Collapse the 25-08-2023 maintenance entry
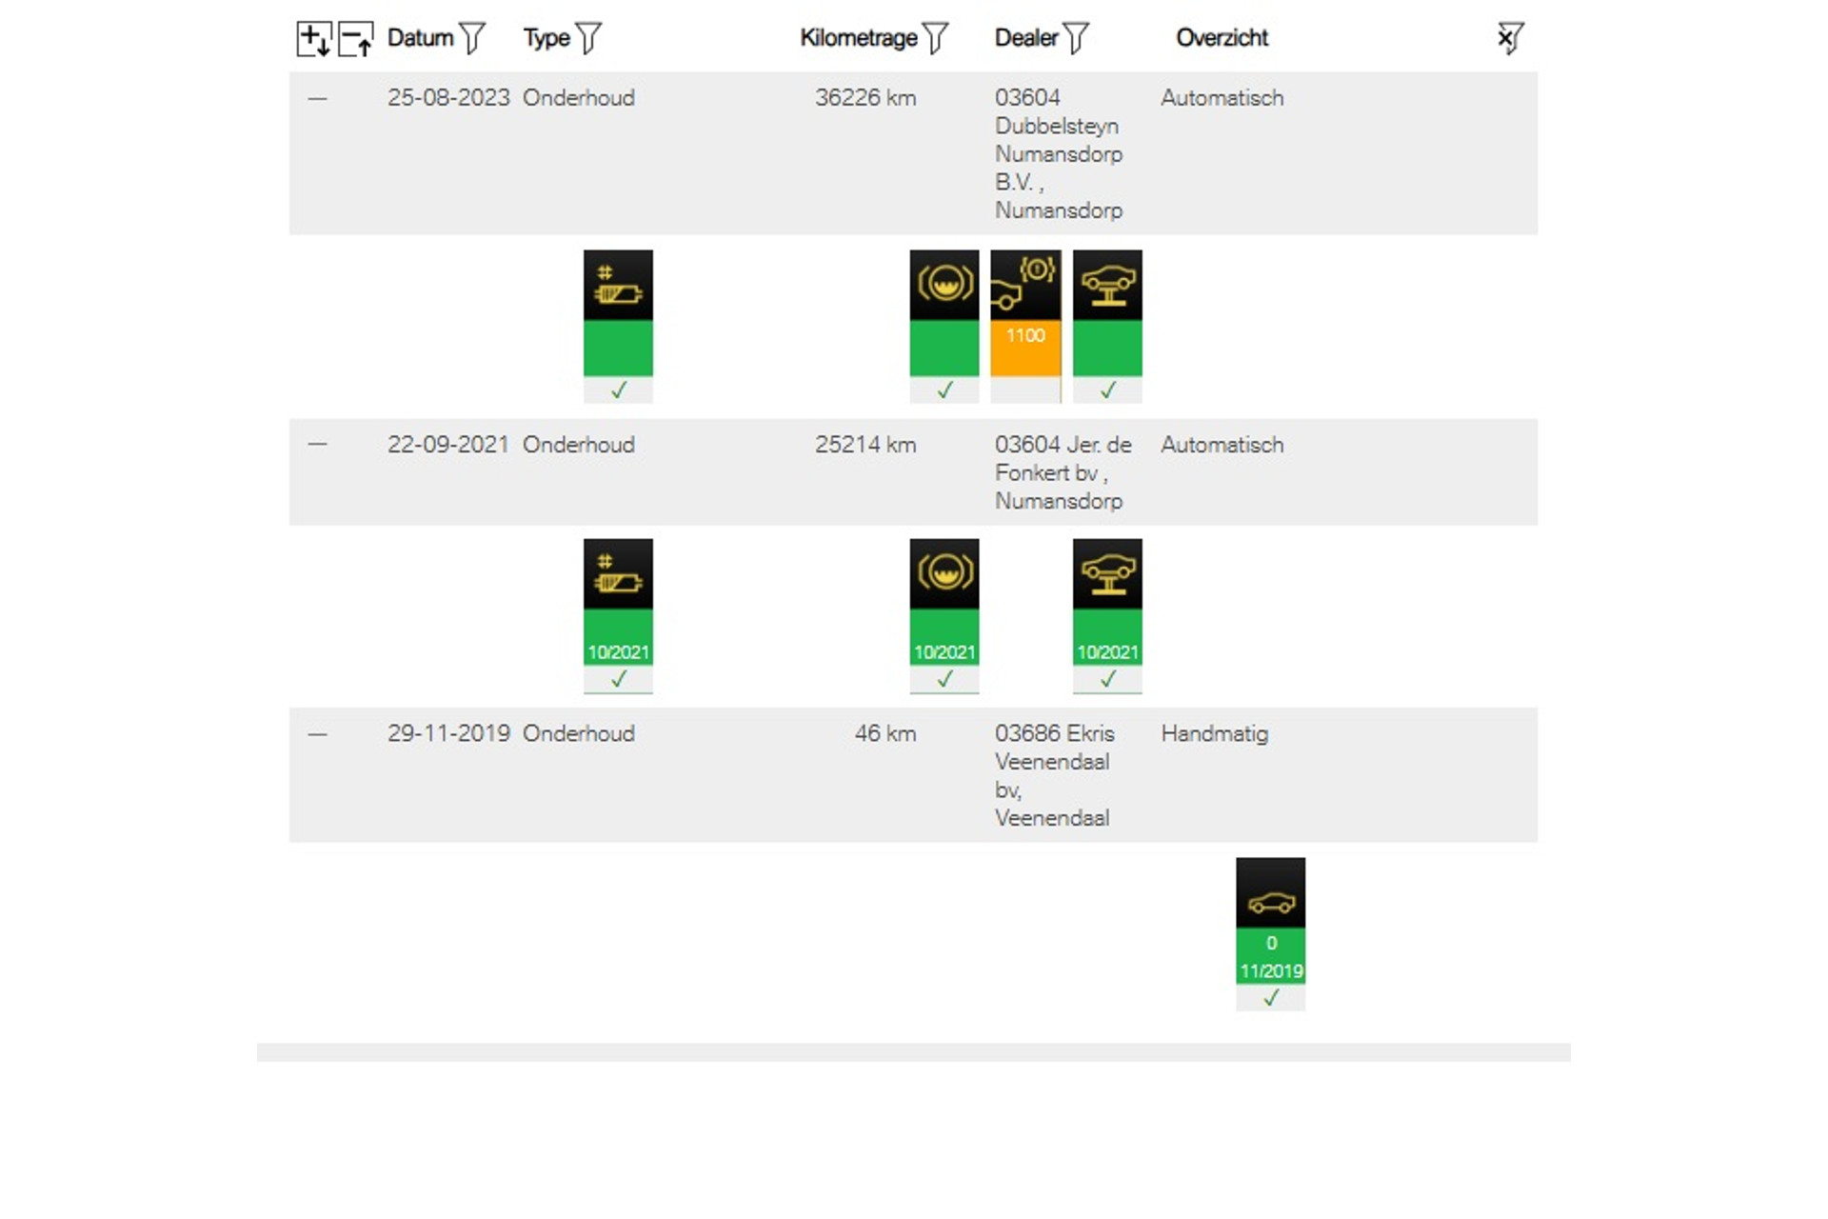The image size is (1828, 1219). [x=317, y=98]
